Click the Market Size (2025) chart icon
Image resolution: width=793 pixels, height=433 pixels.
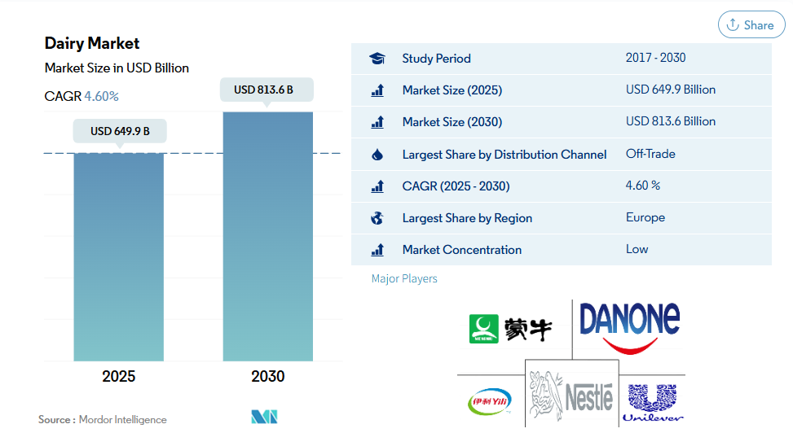click(x=377, y=90)
